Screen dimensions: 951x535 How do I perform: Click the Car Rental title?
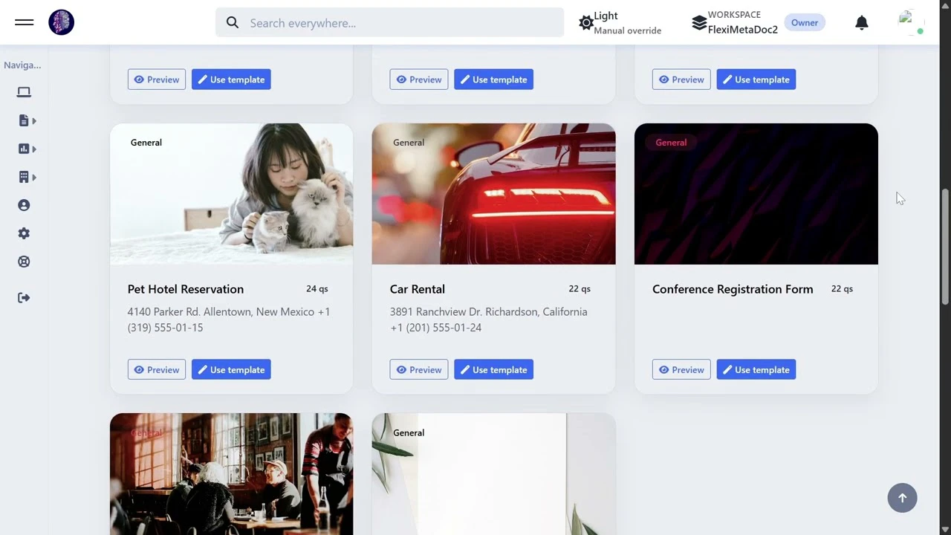click(x=418, y=289)
